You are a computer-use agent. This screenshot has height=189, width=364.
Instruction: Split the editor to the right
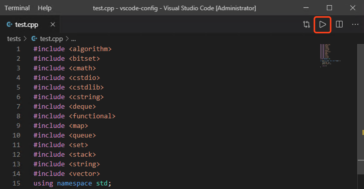[x=339, y=25]
